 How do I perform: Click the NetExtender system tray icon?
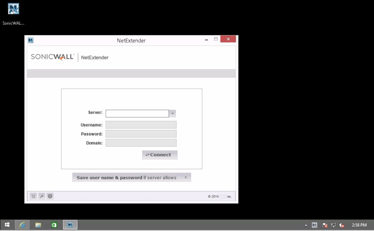[314, 225]
